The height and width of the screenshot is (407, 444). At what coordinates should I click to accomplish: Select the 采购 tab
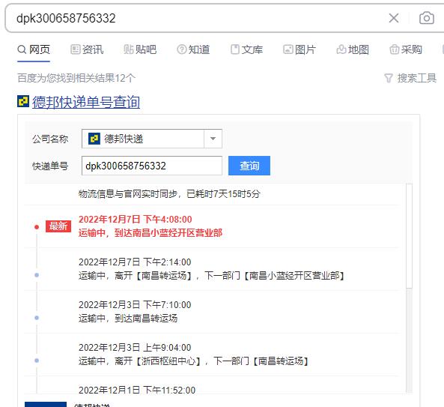coord(406,49)
